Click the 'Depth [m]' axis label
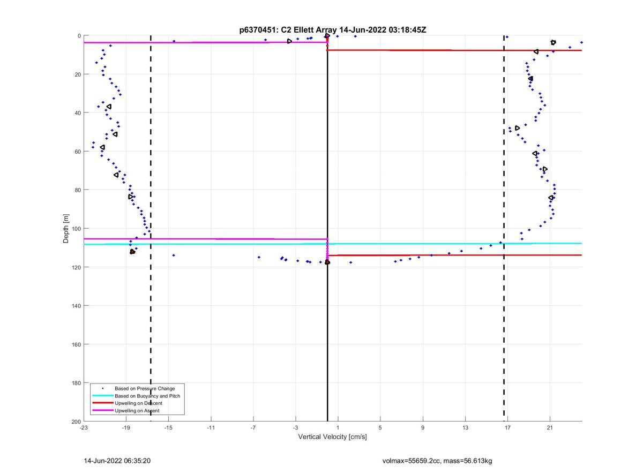 [x=66, y=229]
